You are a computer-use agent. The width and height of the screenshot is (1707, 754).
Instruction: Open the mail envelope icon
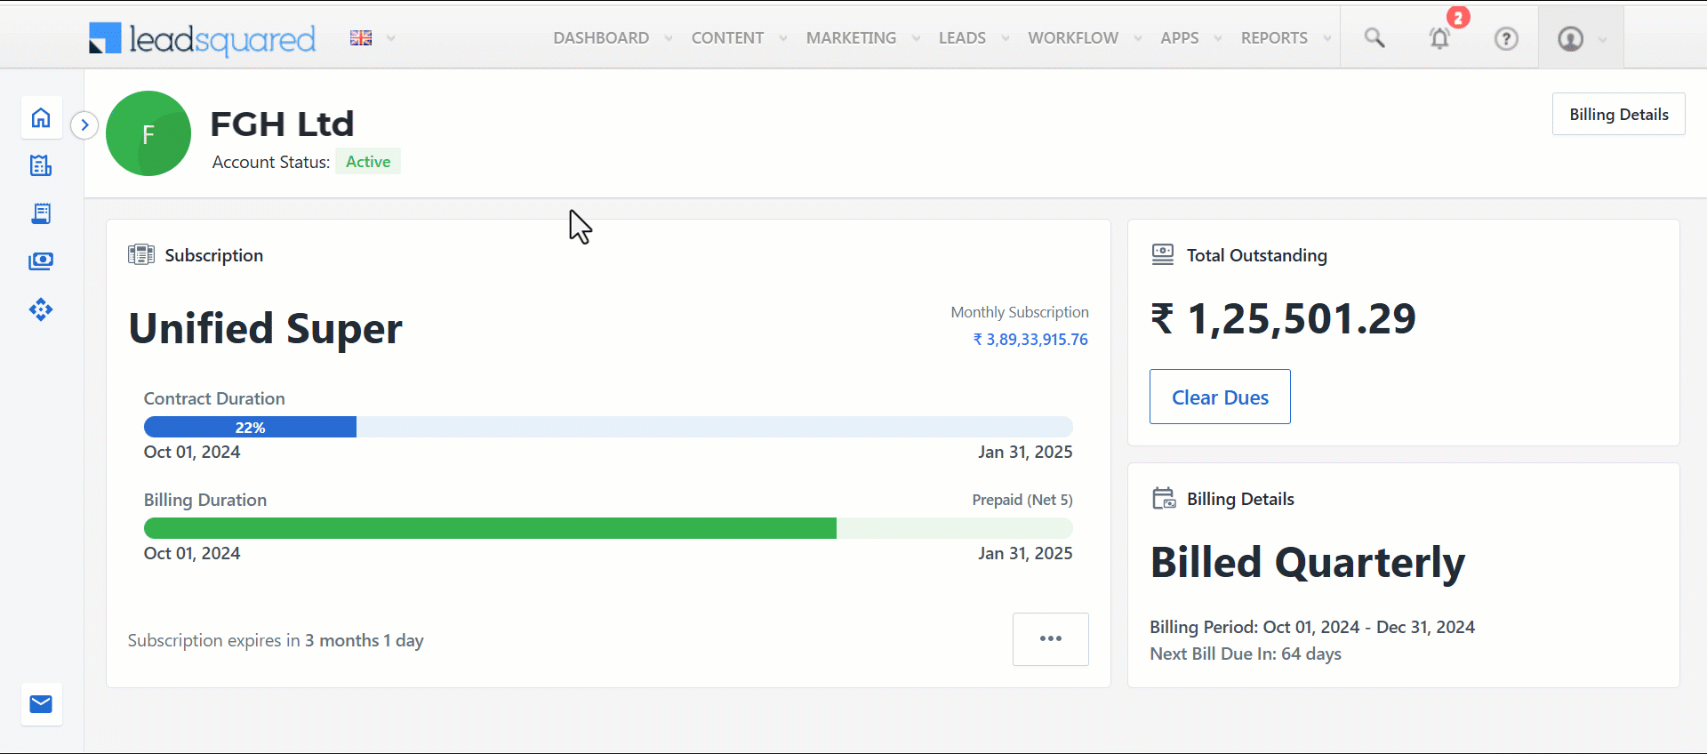[x=41, y=704]
